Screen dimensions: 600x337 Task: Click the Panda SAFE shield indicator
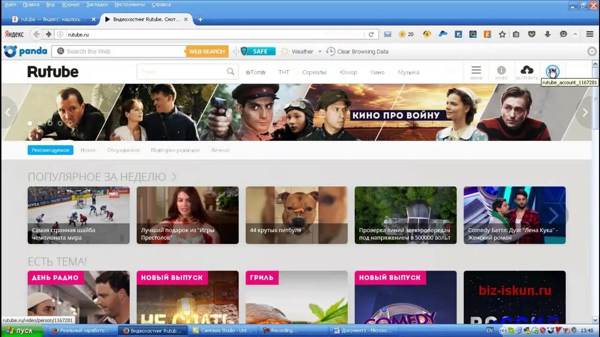tap(257, 51)
